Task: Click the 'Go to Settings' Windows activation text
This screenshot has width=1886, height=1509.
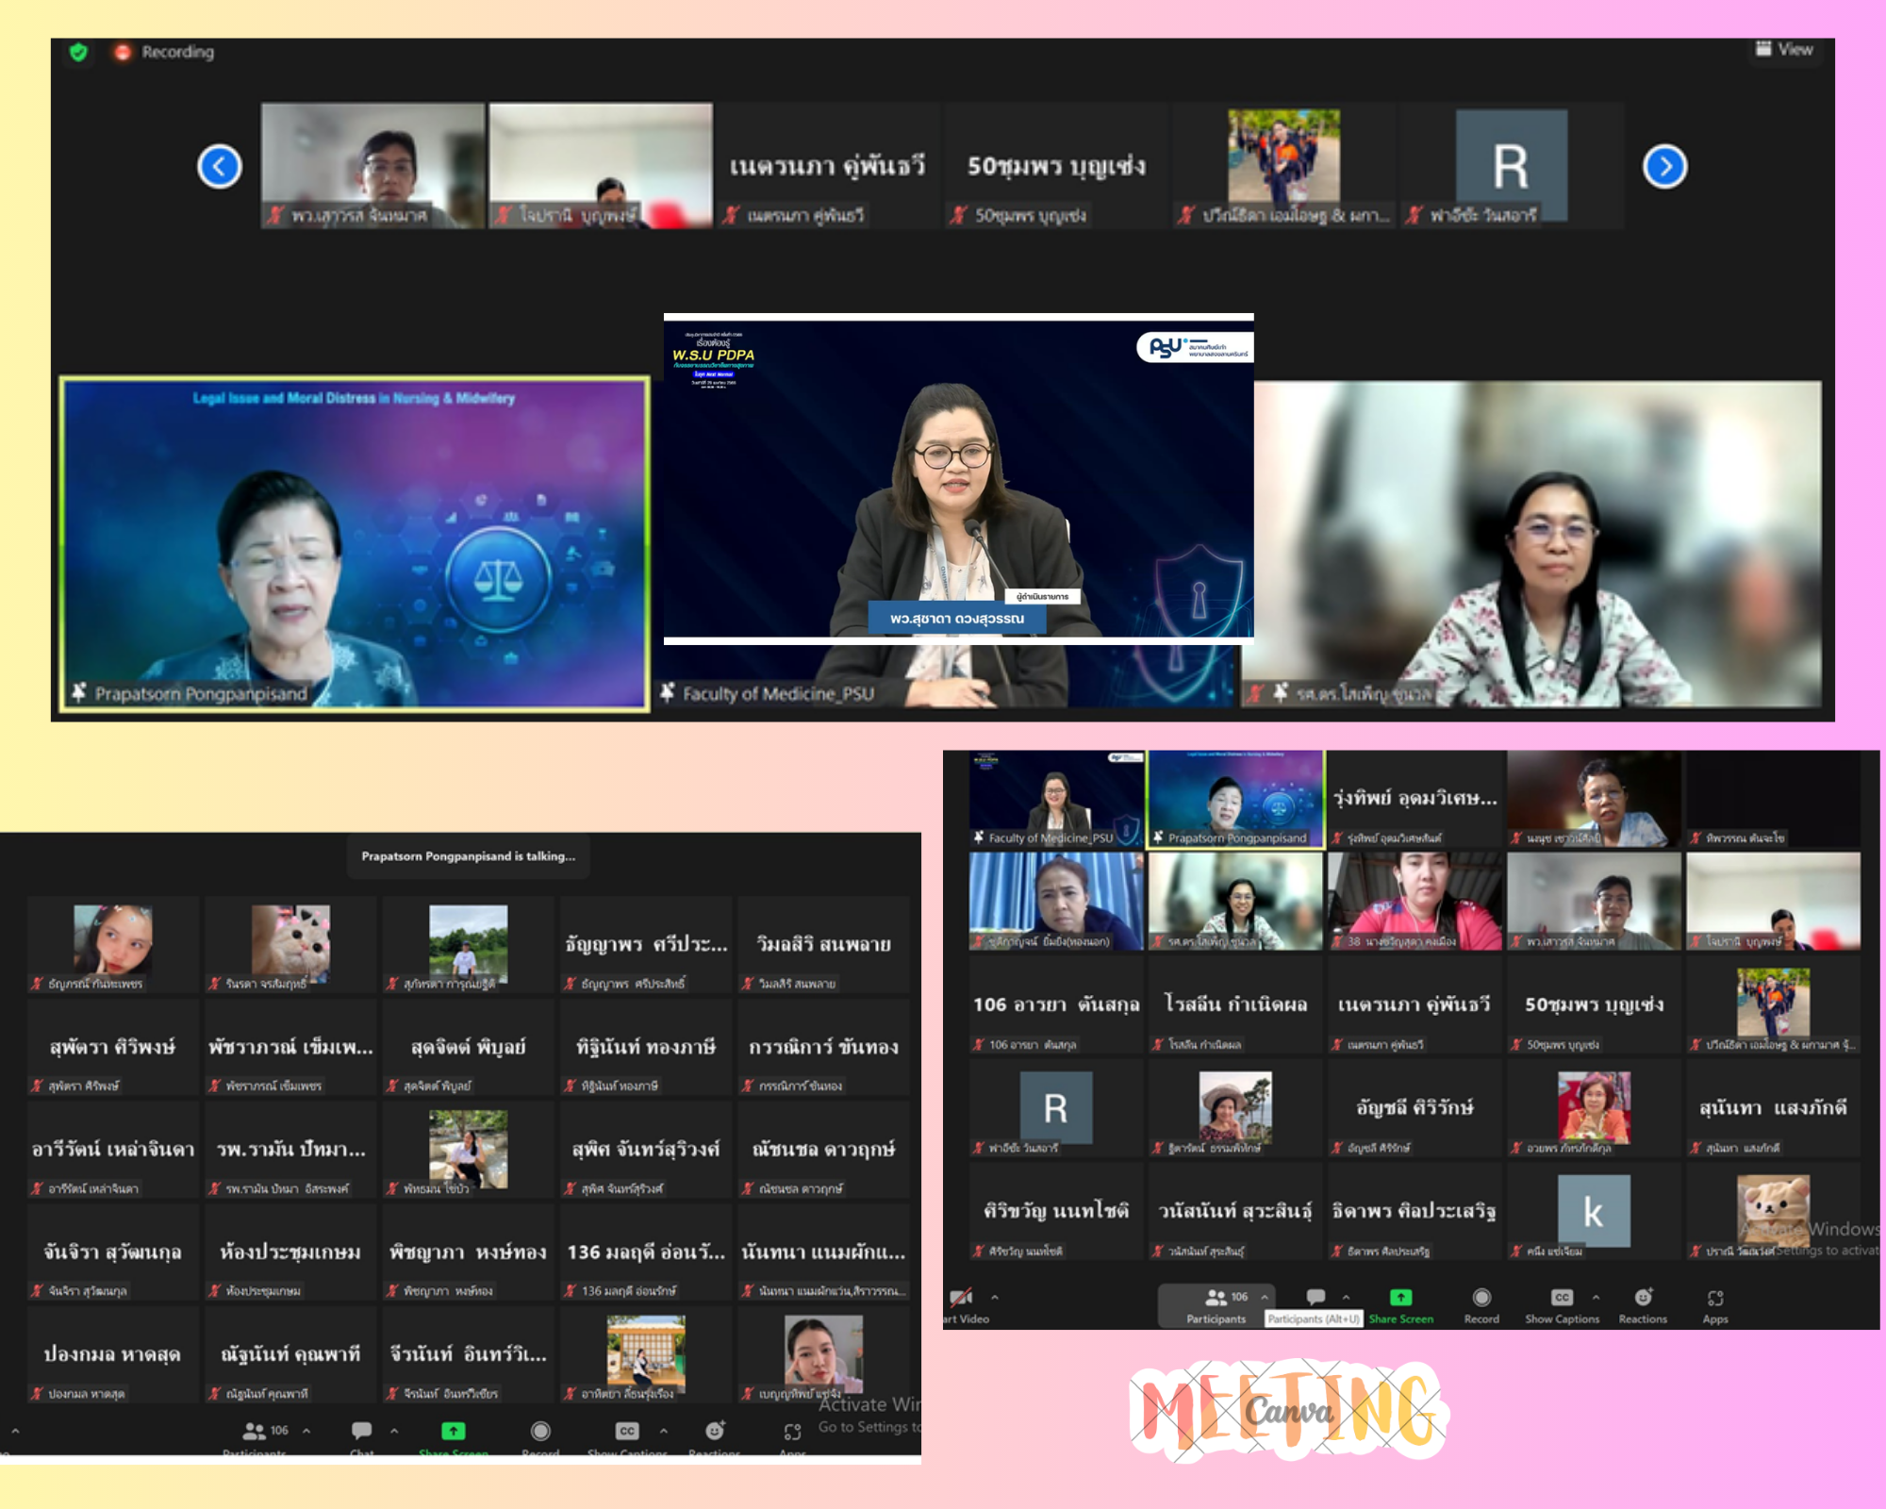Action: (x=869, y=1427)
